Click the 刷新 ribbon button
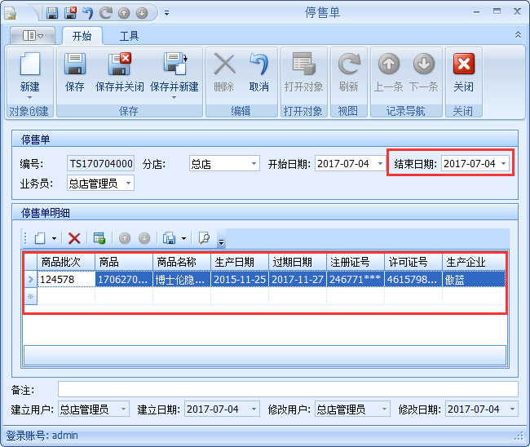Image resolution: width=530 pixels, height=447 pixels. (x=349, y=73)
